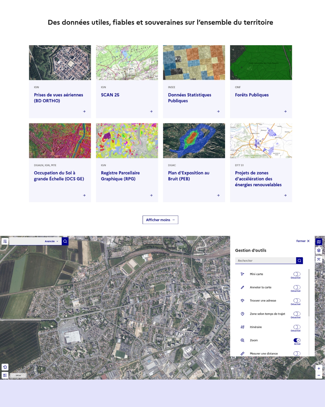
Task: Open the layers manager icon
Action: pos(319,251)
